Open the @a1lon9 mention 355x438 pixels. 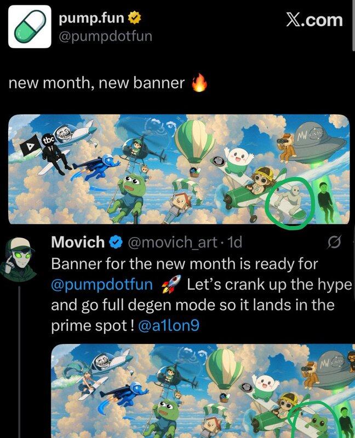(169, 325)
